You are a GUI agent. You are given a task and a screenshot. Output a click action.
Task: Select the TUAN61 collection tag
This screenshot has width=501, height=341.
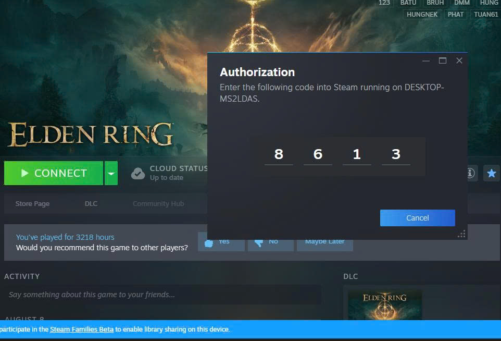pos(486,15)
